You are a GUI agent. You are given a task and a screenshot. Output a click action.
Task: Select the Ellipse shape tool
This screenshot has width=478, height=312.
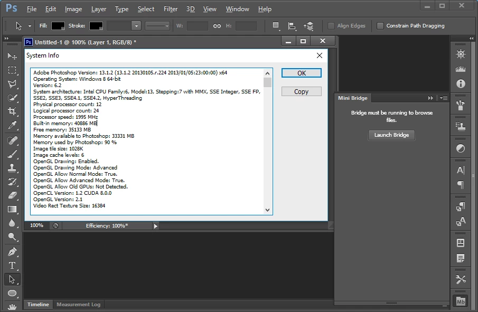point(12,293)
